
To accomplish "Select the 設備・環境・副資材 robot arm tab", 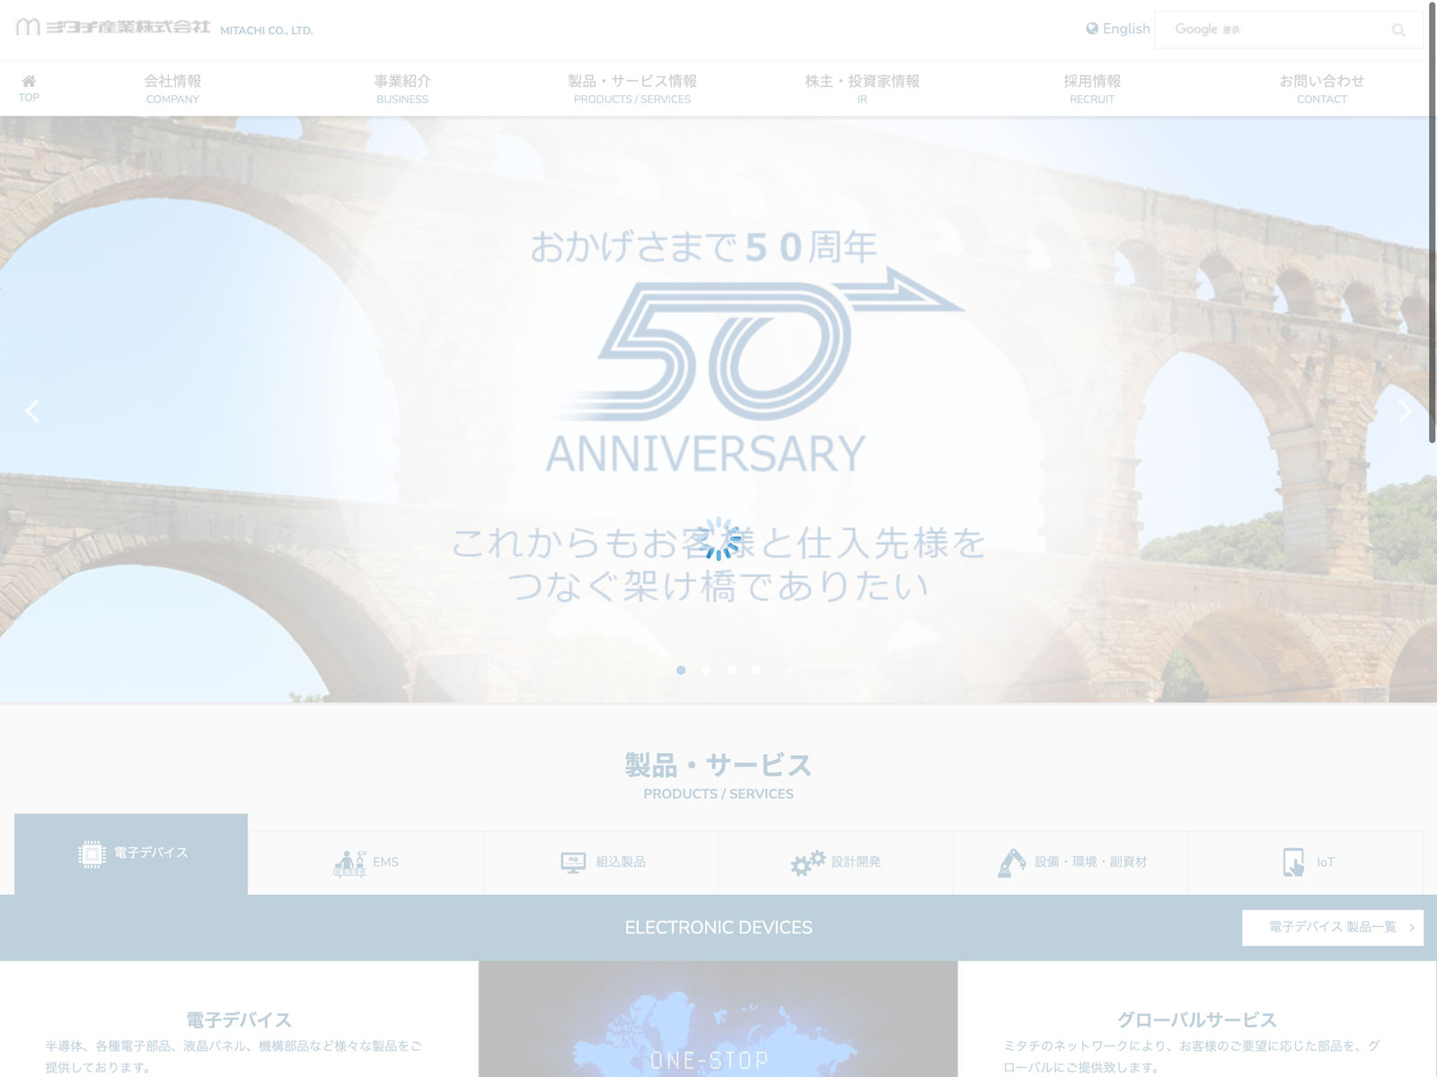I will [1071, 862].
